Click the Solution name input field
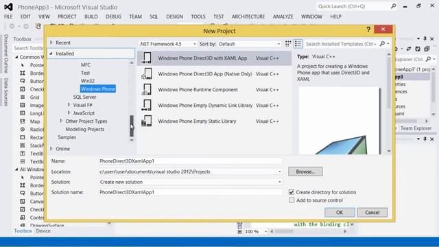The width and height of the screenshot is (439, 247). click(x=190, y=192)
